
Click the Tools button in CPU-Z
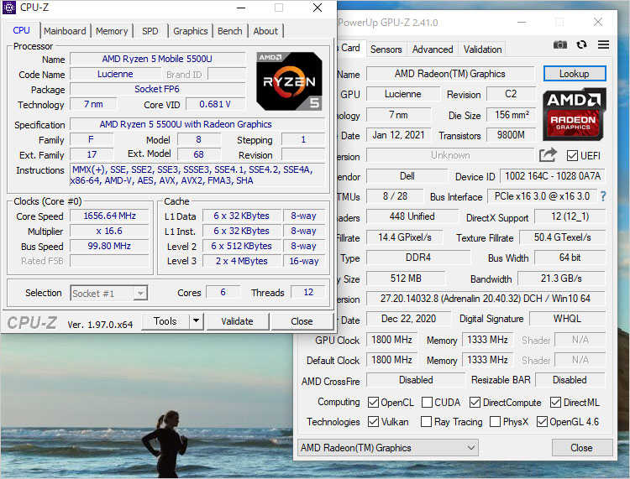(165, 321)
